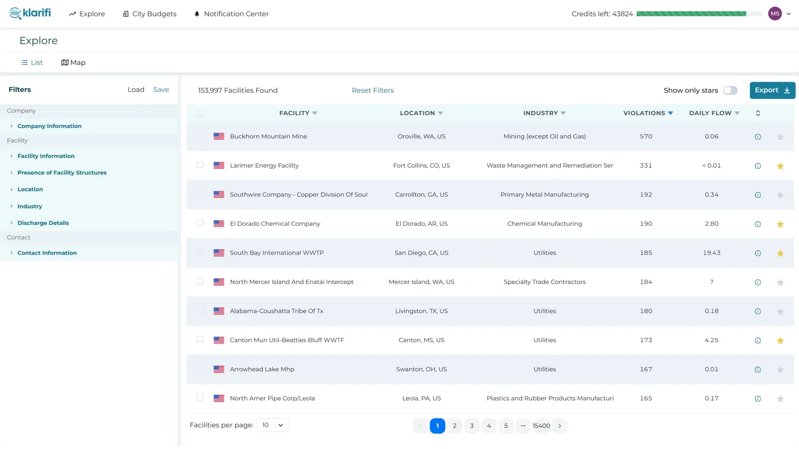Image resolution: width=799 pixels, height=449 pixels.
Task: Star the Arrowhead Lake Mhp facility
Action: pos(780,370)
